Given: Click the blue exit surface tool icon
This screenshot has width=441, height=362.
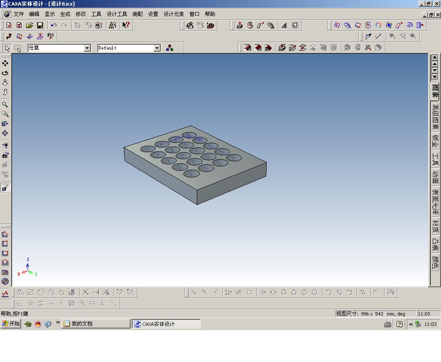Looking at the screenshot, I should pyautogui.click(x=420, y=25).
